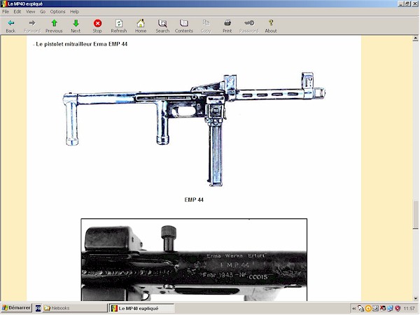Show the Contents list
The height and width of the screenshot is (315, 420).
(184, 26)
